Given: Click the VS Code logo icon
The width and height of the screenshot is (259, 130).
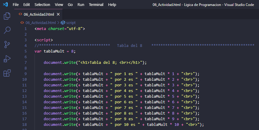Looking at the screenshot, I should tap(5, 5).
